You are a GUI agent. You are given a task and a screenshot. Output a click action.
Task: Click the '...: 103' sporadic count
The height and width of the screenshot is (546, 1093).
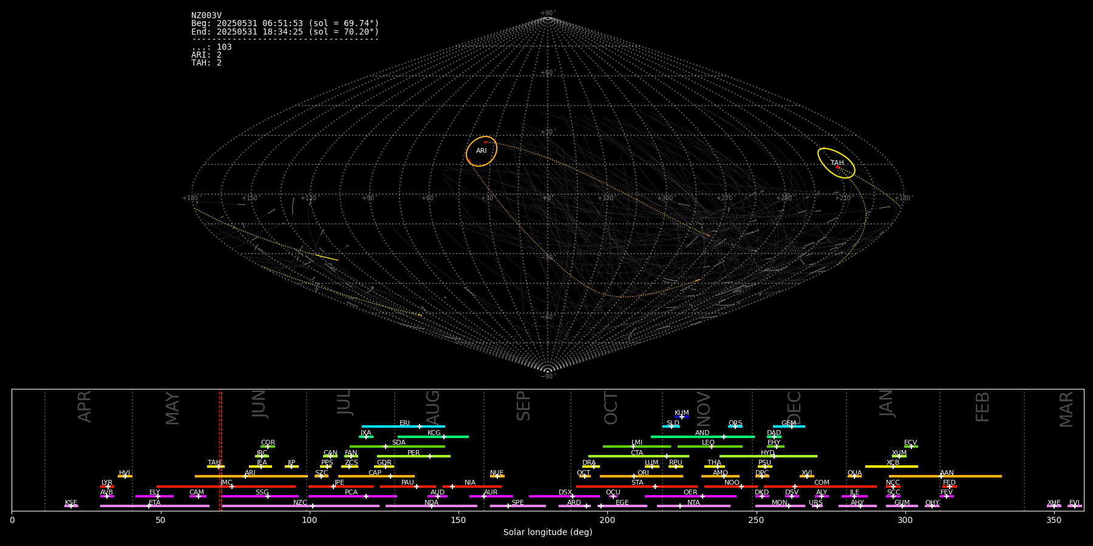click(x=211, y=47)
